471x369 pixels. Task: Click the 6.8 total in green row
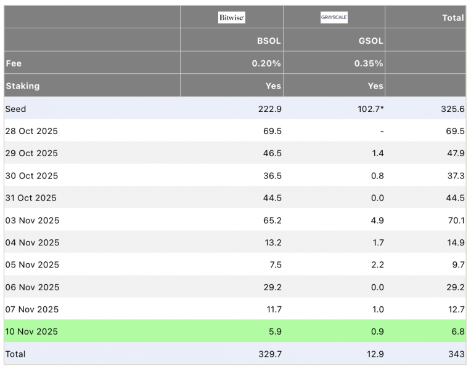pyautogui.click(x=458, y=331)
